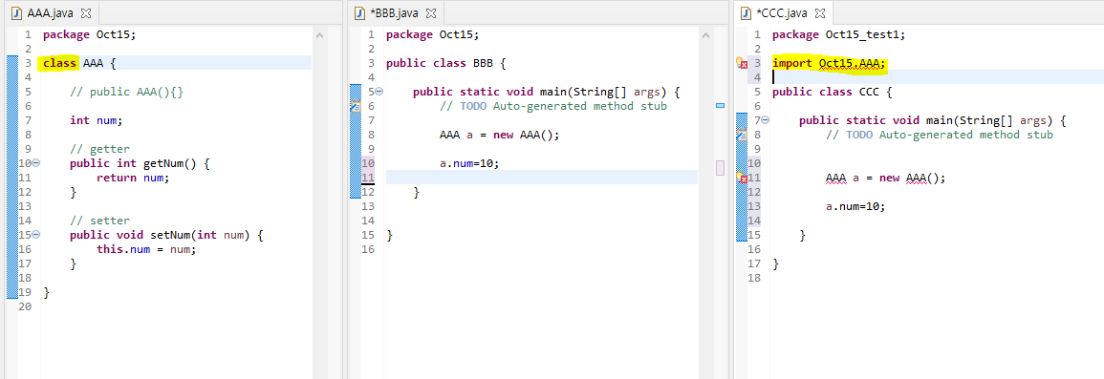The width and height of the screenshot is (1104, 379).
Task: Switch to the AAA.java editor tab
Action: pyautogui.click(x=50, y=12)
